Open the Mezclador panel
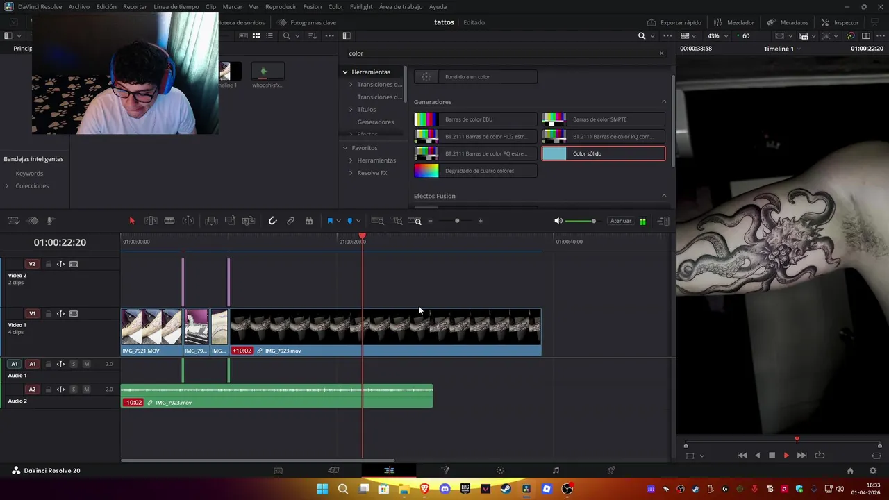 734,22
